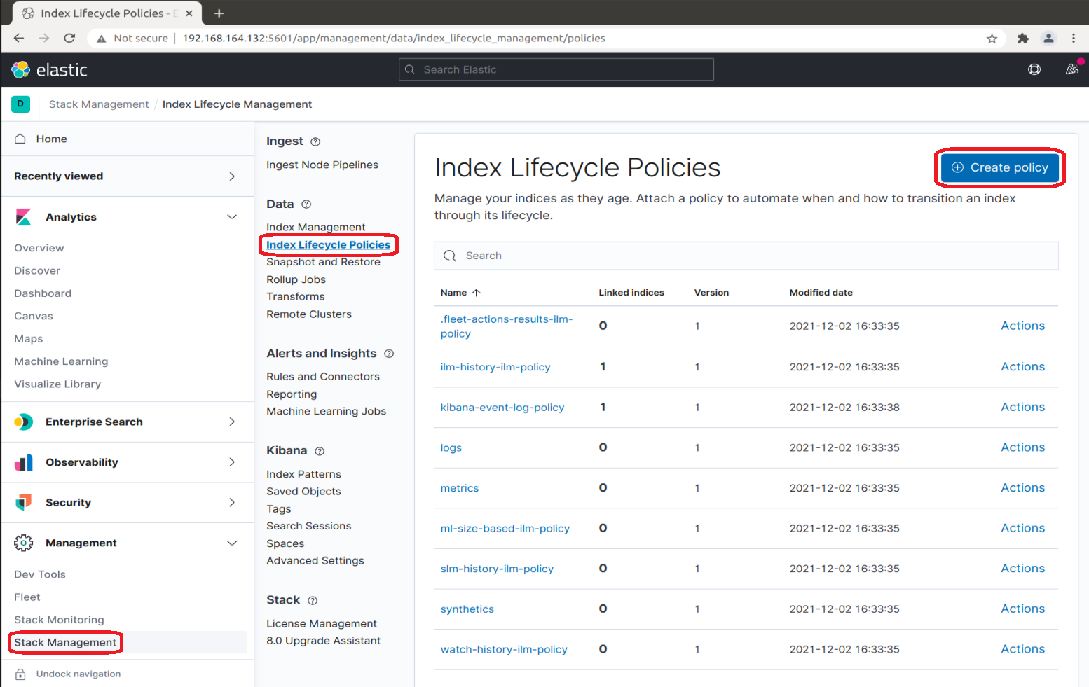Click the D space avatar badge
Image resolution: width=1089 pixels, height=687 pixels.
click(x=20, y=104)
